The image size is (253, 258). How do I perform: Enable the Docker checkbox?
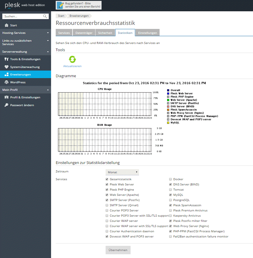coord(171,179)
